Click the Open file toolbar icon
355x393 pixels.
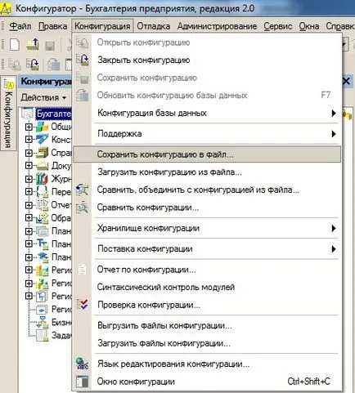[33, 44]
